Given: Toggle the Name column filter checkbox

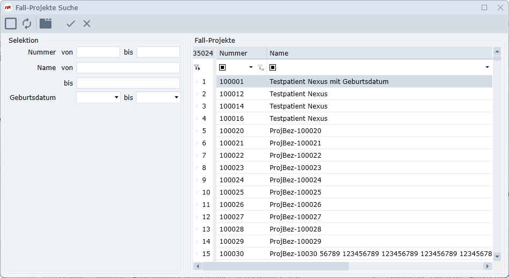Looking at the screenshot, I should pos(273,67).
